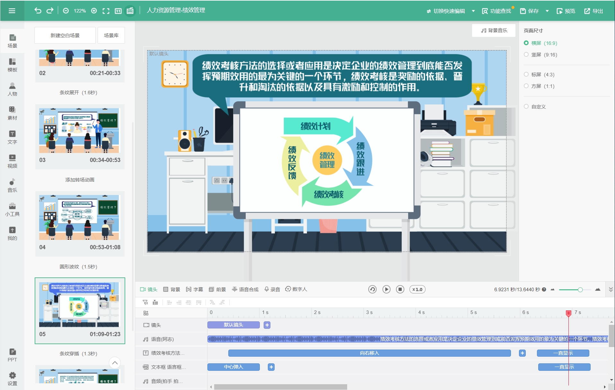Screen dimensions: 615x390
Task: Toggle the timeline layout icon in top toolbar
Action: (130, 11)
